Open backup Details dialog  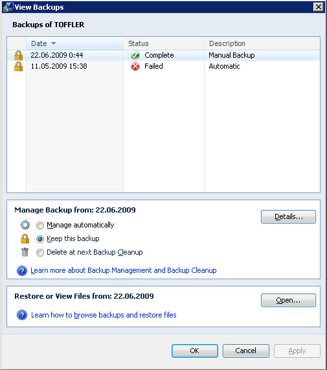coord(288,216)
